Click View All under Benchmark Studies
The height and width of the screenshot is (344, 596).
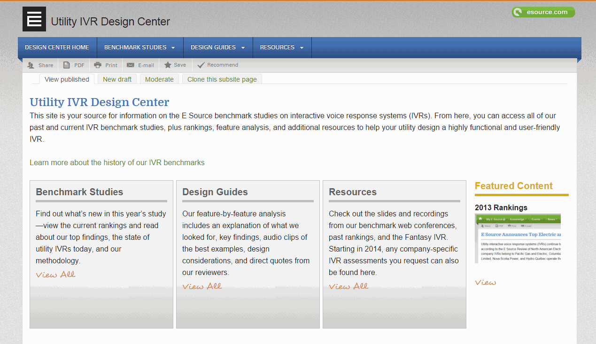click(x=55, y=275)
